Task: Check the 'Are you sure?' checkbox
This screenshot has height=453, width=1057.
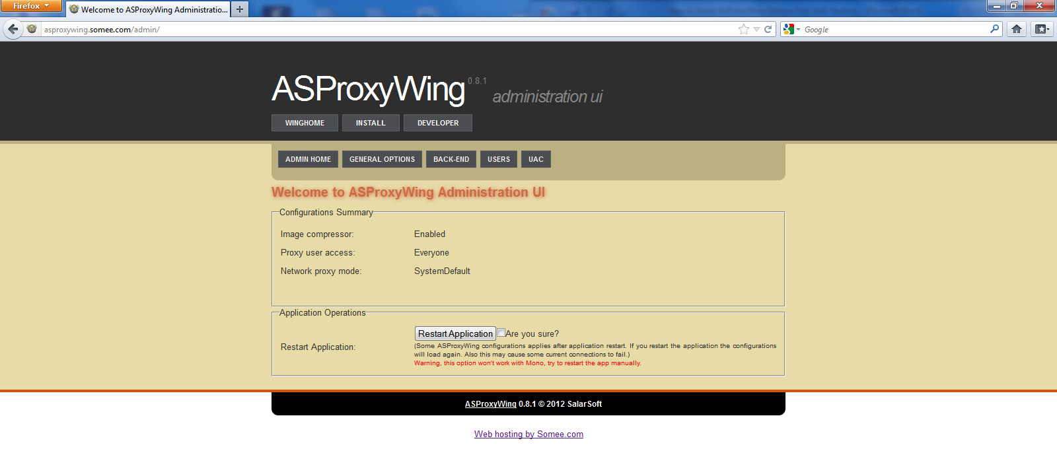Action: (x=501, y=333)
